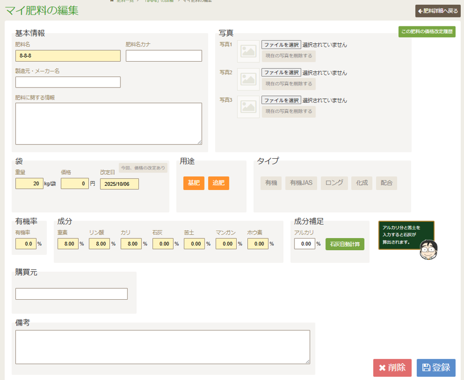The width and height of the screenshot is (464, 380).
Task: Click the 肥料名カナ input field
Action: [x=164, y=56]
